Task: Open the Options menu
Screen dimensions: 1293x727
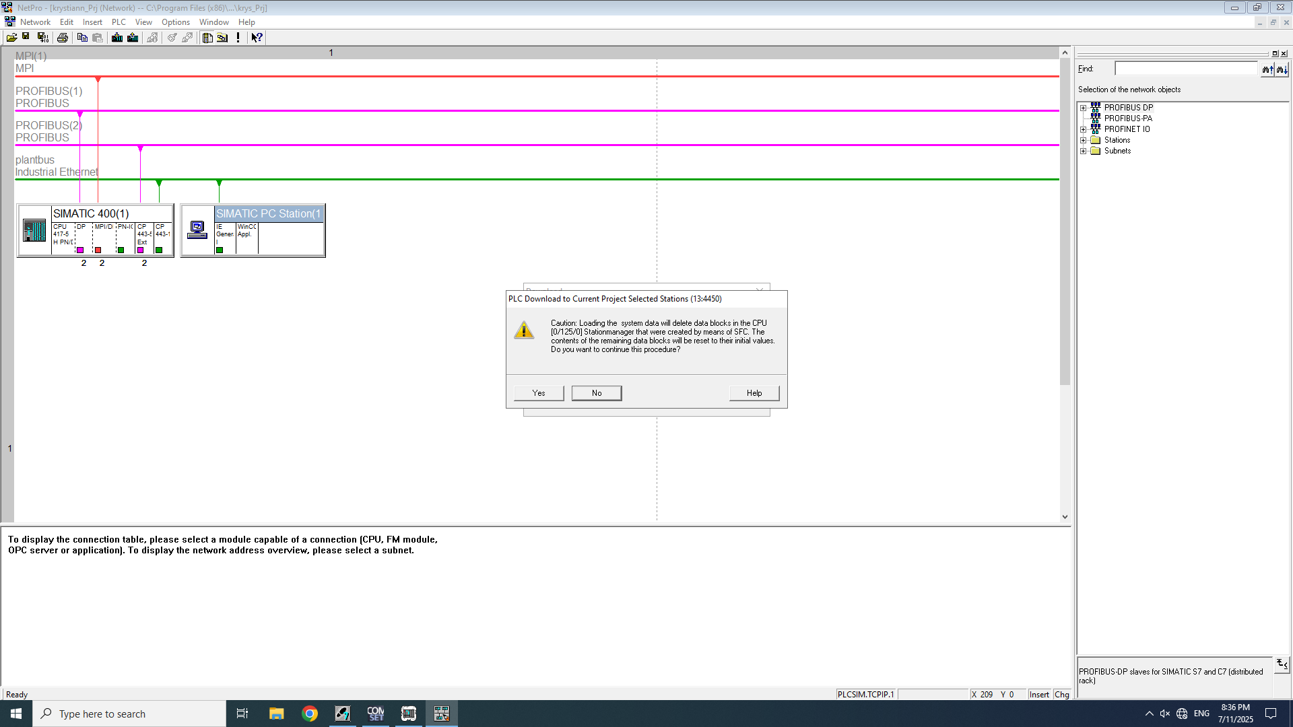Action: click(175, 22)
